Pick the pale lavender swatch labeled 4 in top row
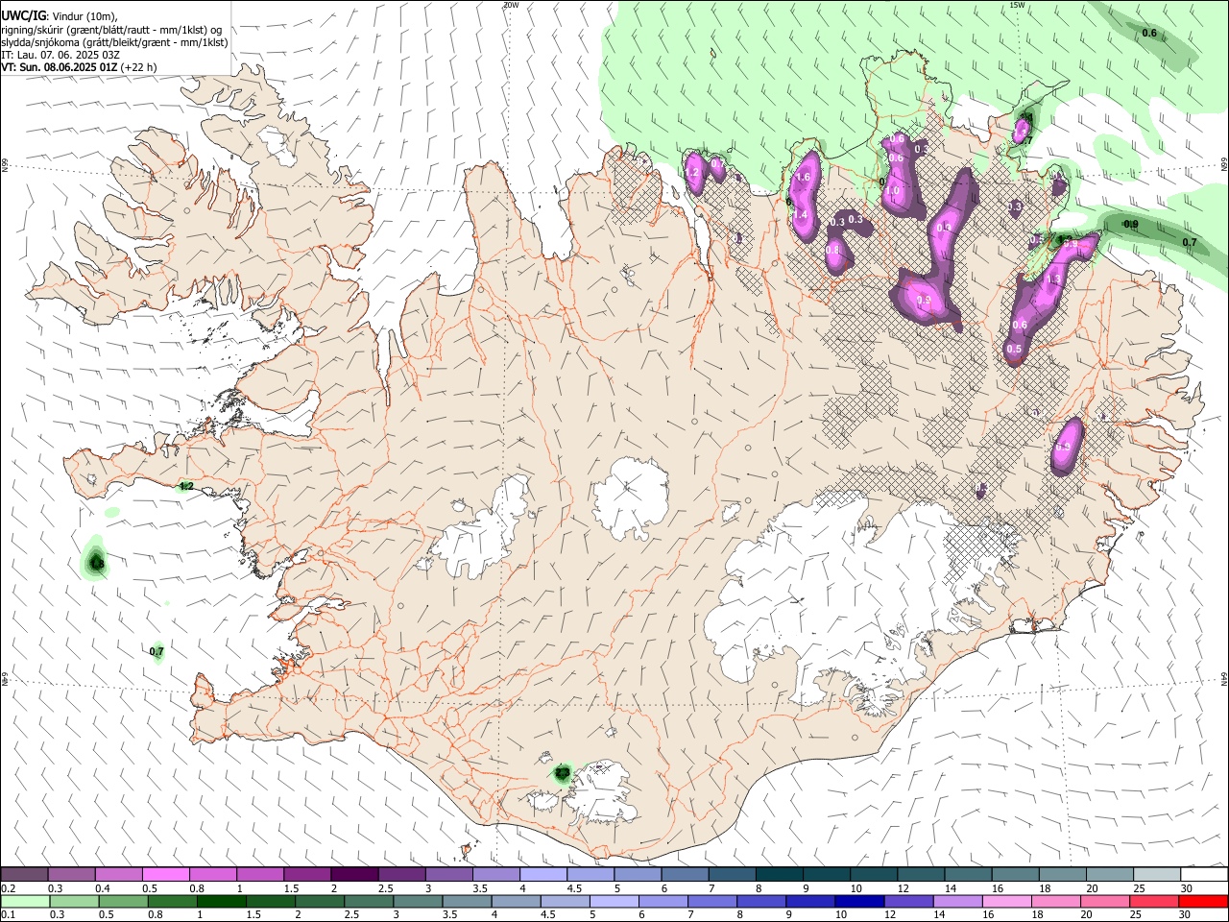The width and height of the screenshot is (1229, 922). (544, 874)
